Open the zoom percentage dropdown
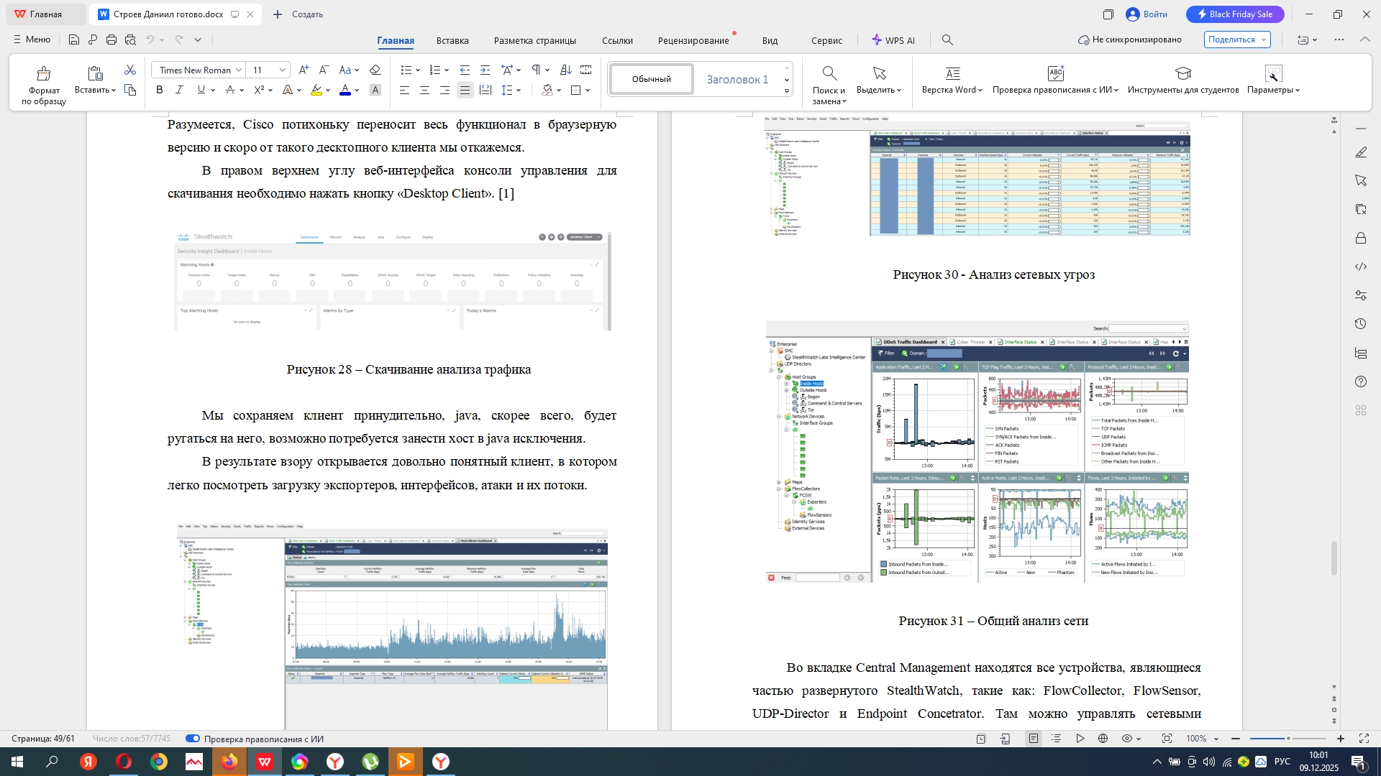This screenshot has width=1381, height=776. point(1216,739)
